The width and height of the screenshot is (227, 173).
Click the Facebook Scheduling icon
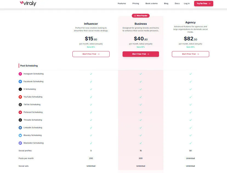pos(19,81)
